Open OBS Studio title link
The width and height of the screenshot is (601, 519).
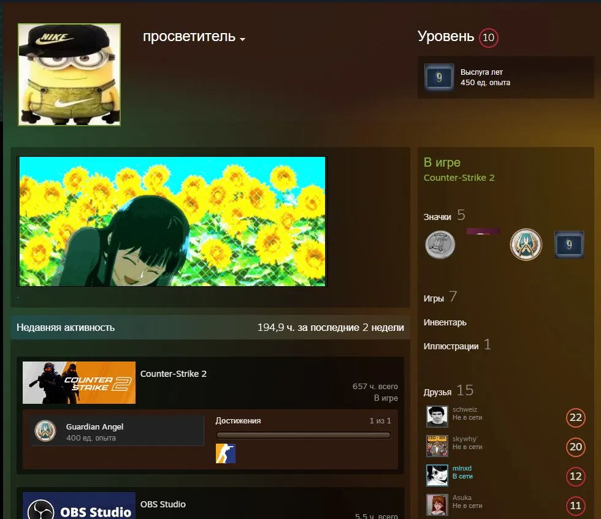pyautogui.click(x=163, y=504)
